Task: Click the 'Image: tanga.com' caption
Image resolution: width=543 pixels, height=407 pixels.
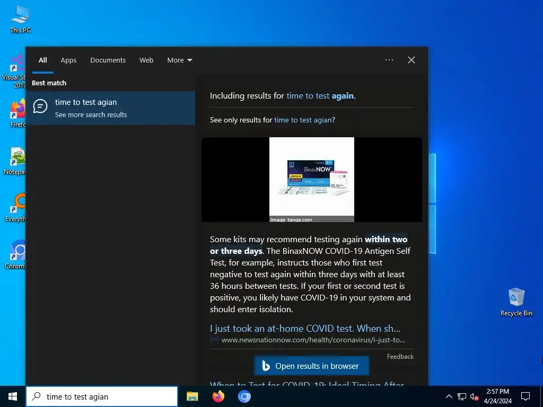Action: [x=291, y=219]
